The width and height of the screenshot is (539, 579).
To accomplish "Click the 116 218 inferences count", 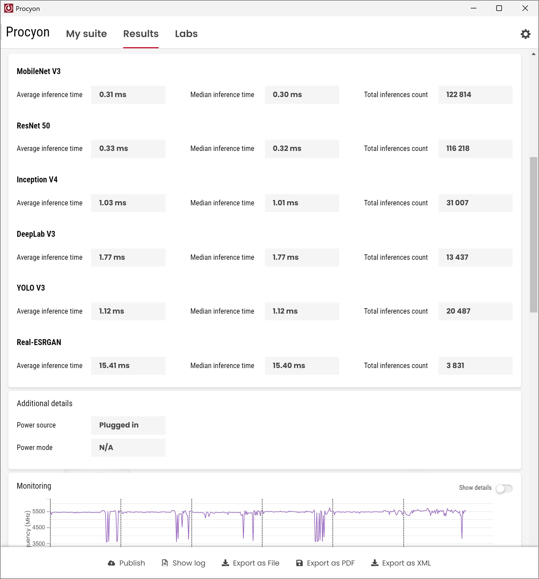I will [x=475, y=148].
